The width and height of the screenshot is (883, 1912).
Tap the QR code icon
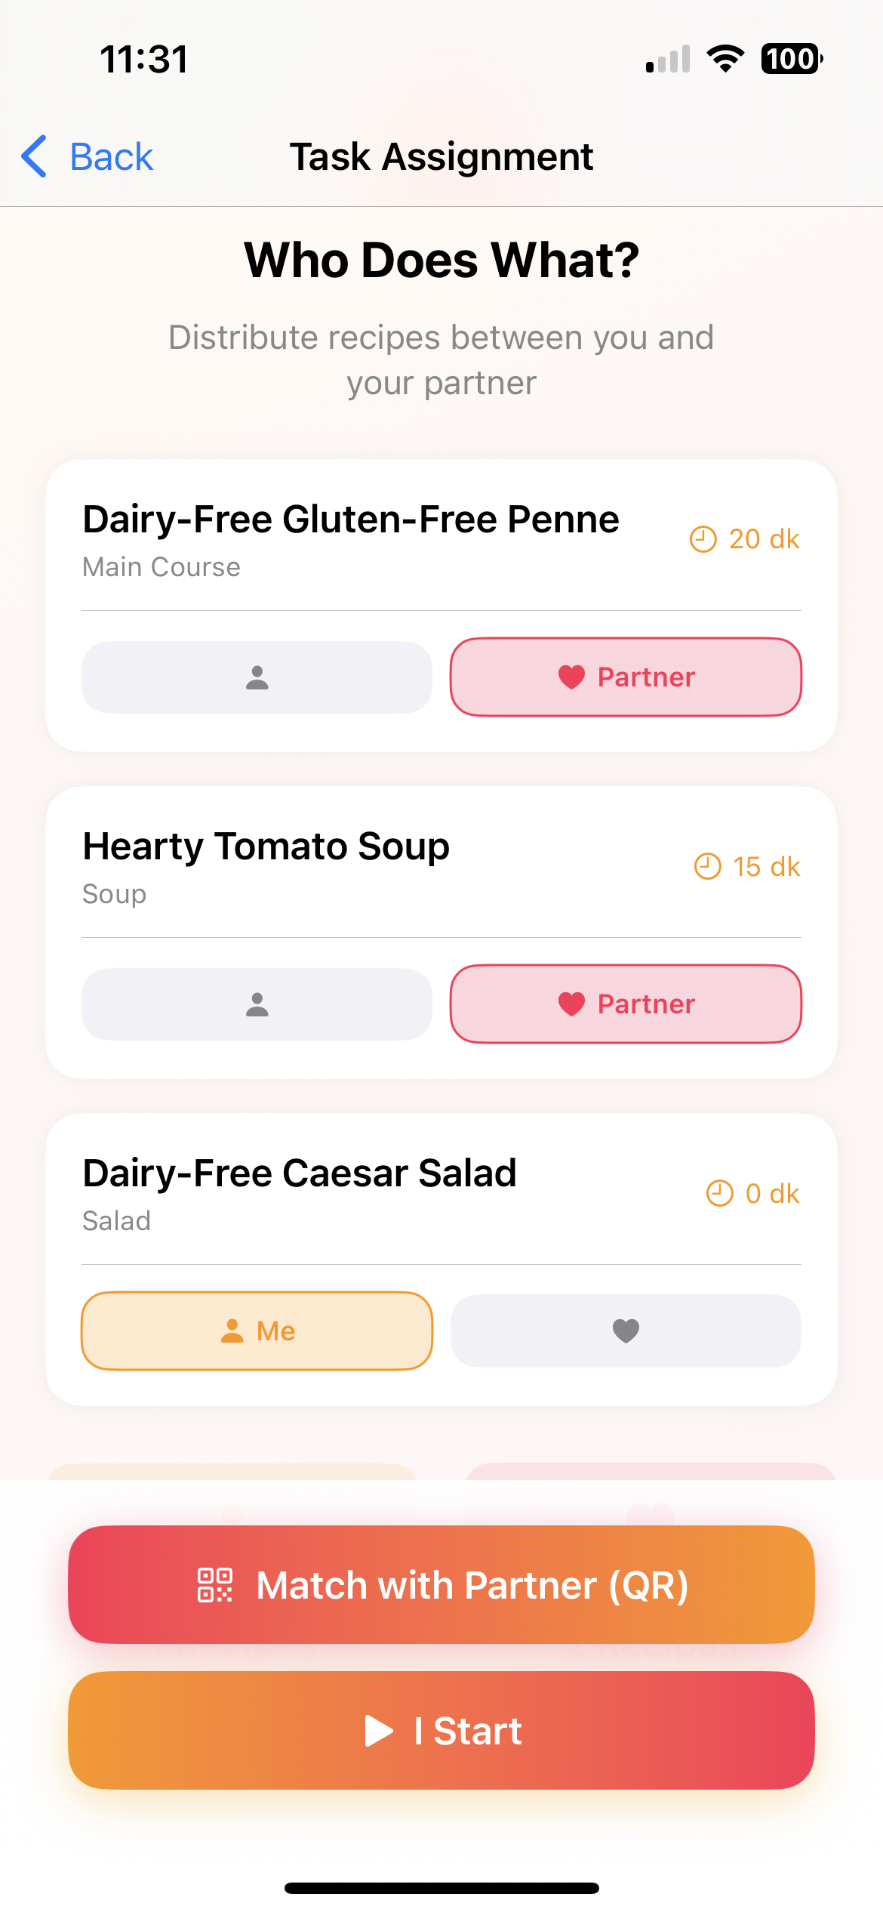pyautogui.click(x=215, y=1585)
